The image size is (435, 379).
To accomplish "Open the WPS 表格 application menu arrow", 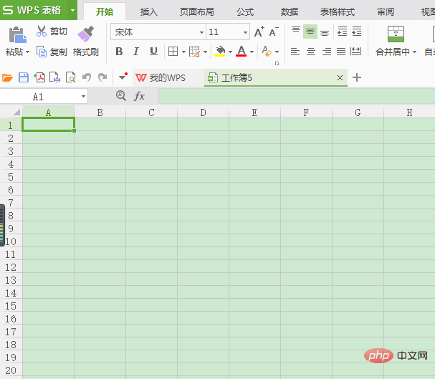I will [72, 11].
